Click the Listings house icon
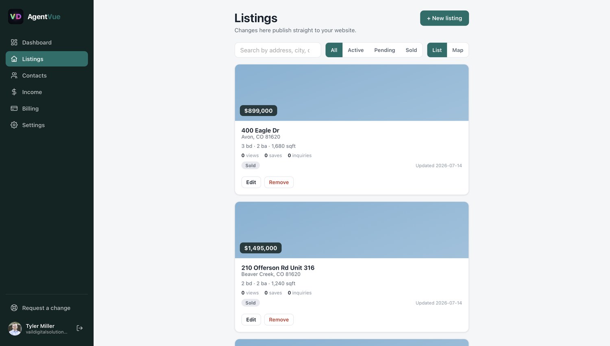610x346 pixels. click(14, 59)
